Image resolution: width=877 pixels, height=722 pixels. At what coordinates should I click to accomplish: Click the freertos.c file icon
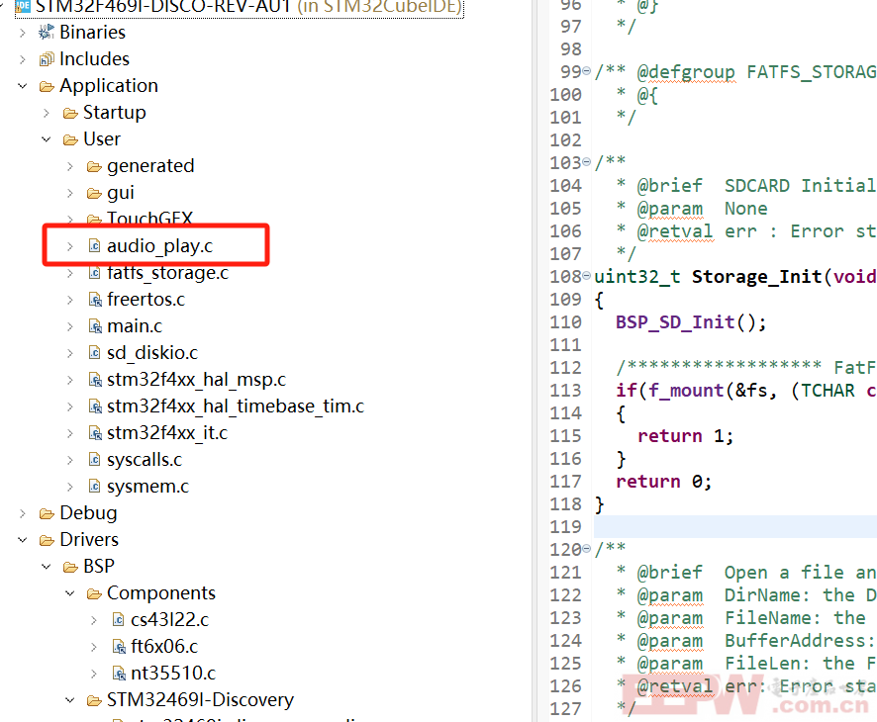[94, 300]
